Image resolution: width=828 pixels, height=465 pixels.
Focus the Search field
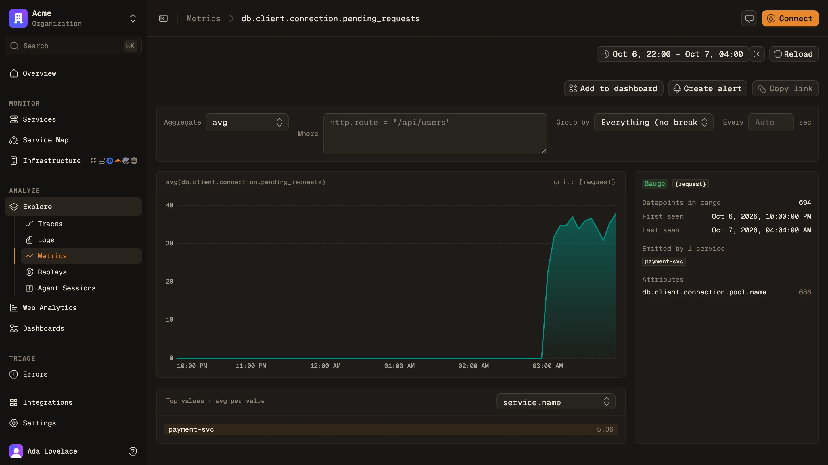pyautogui.click(x=73, y=46)
